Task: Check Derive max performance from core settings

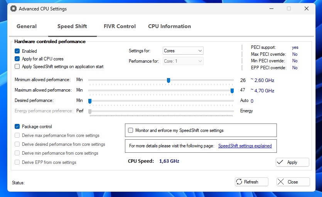Action: 17,135
